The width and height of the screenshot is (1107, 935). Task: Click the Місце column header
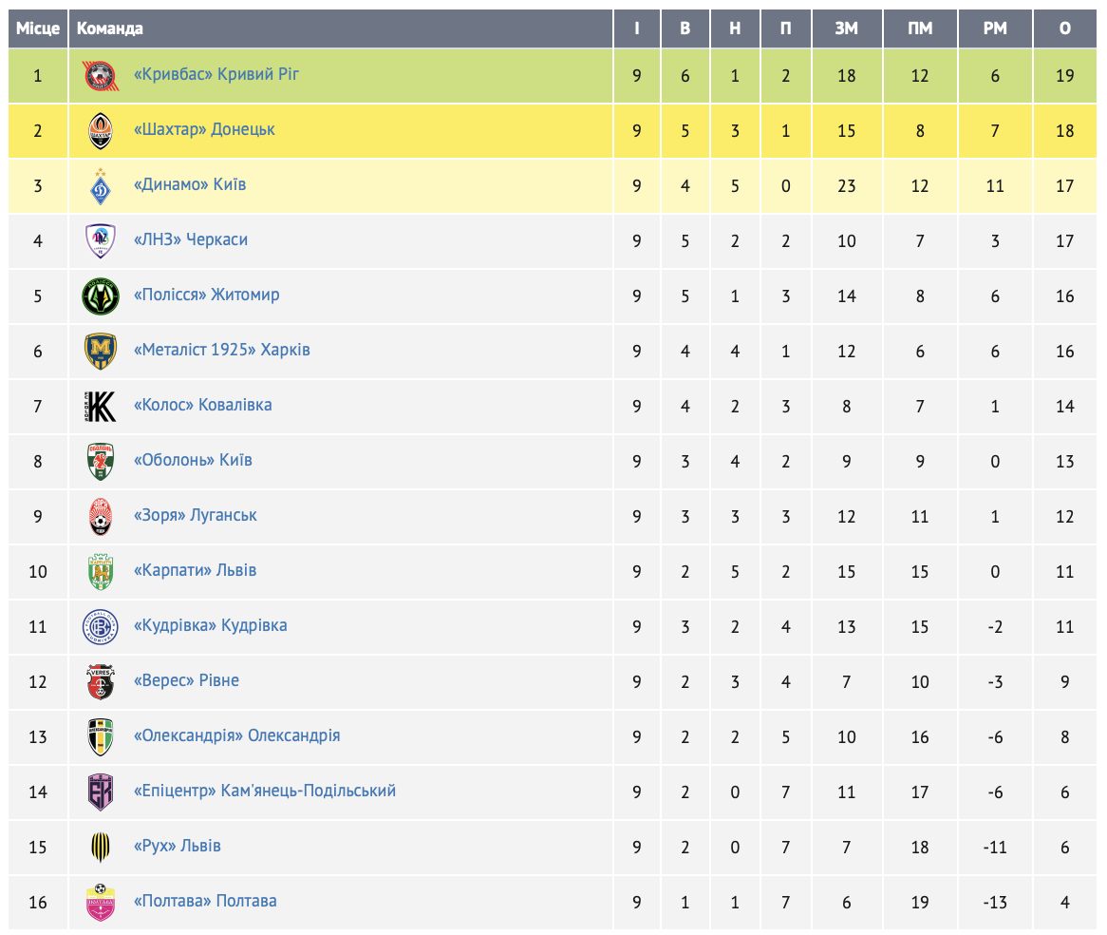[38, 29]
